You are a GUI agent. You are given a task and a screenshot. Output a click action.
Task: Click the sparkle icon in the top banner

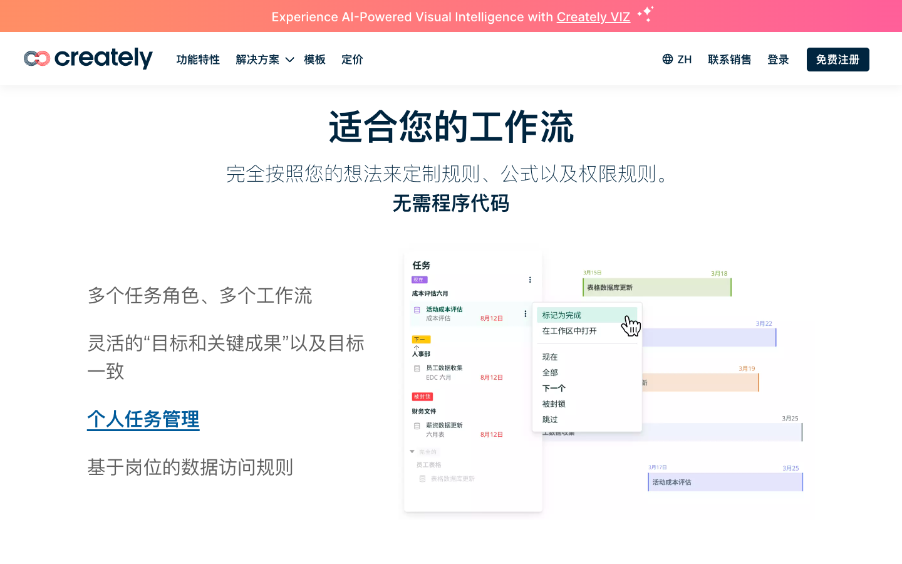[x=645, y=14]
